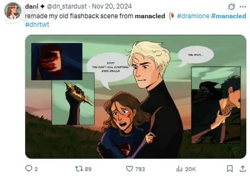Click the 793 likes count
This screenshot has width=250, height=178.
pos(140,169)
